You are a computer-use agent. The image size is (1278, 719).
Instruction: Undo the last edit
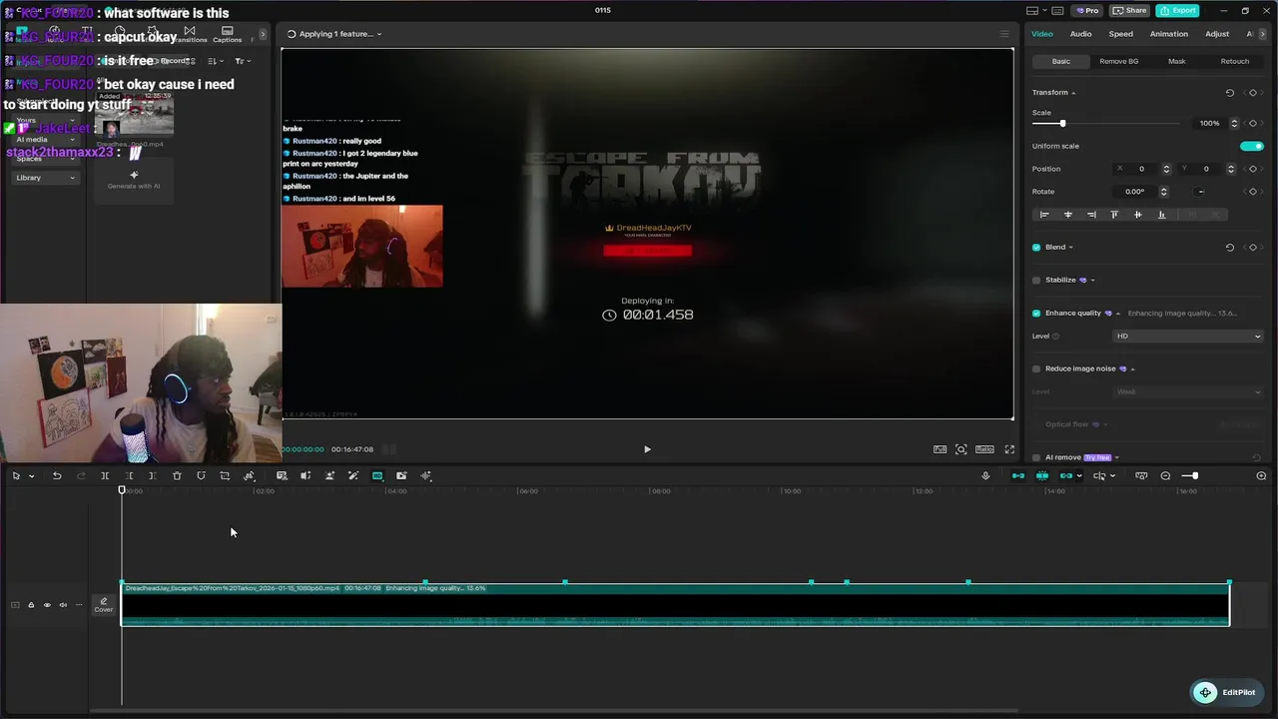click(57, 475)
